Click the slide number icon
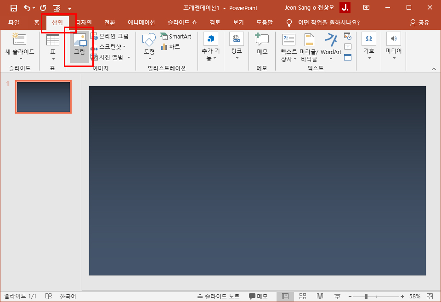This screenshot has width=441, height=302. click(348, 47)
